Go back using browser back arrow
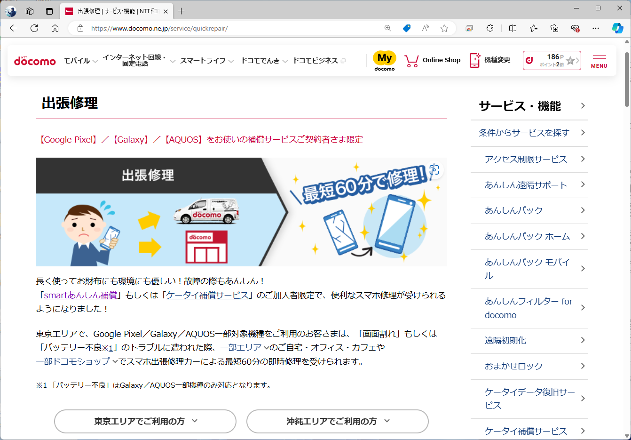This screenshot has height=440, width=631. point(14,28)
